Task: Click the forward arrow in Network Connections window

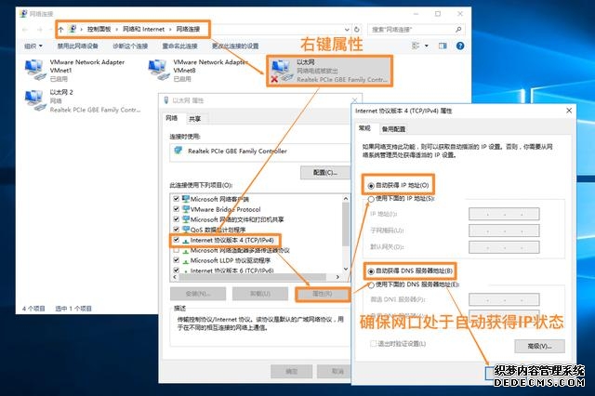Action: pos(39,29)
